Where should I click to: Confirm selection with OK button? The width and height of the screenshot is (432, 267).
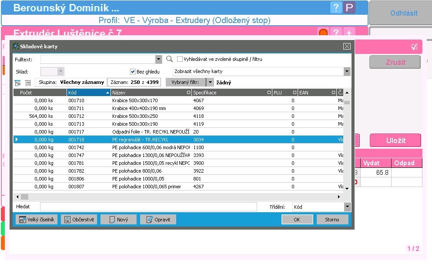[297, 220]
